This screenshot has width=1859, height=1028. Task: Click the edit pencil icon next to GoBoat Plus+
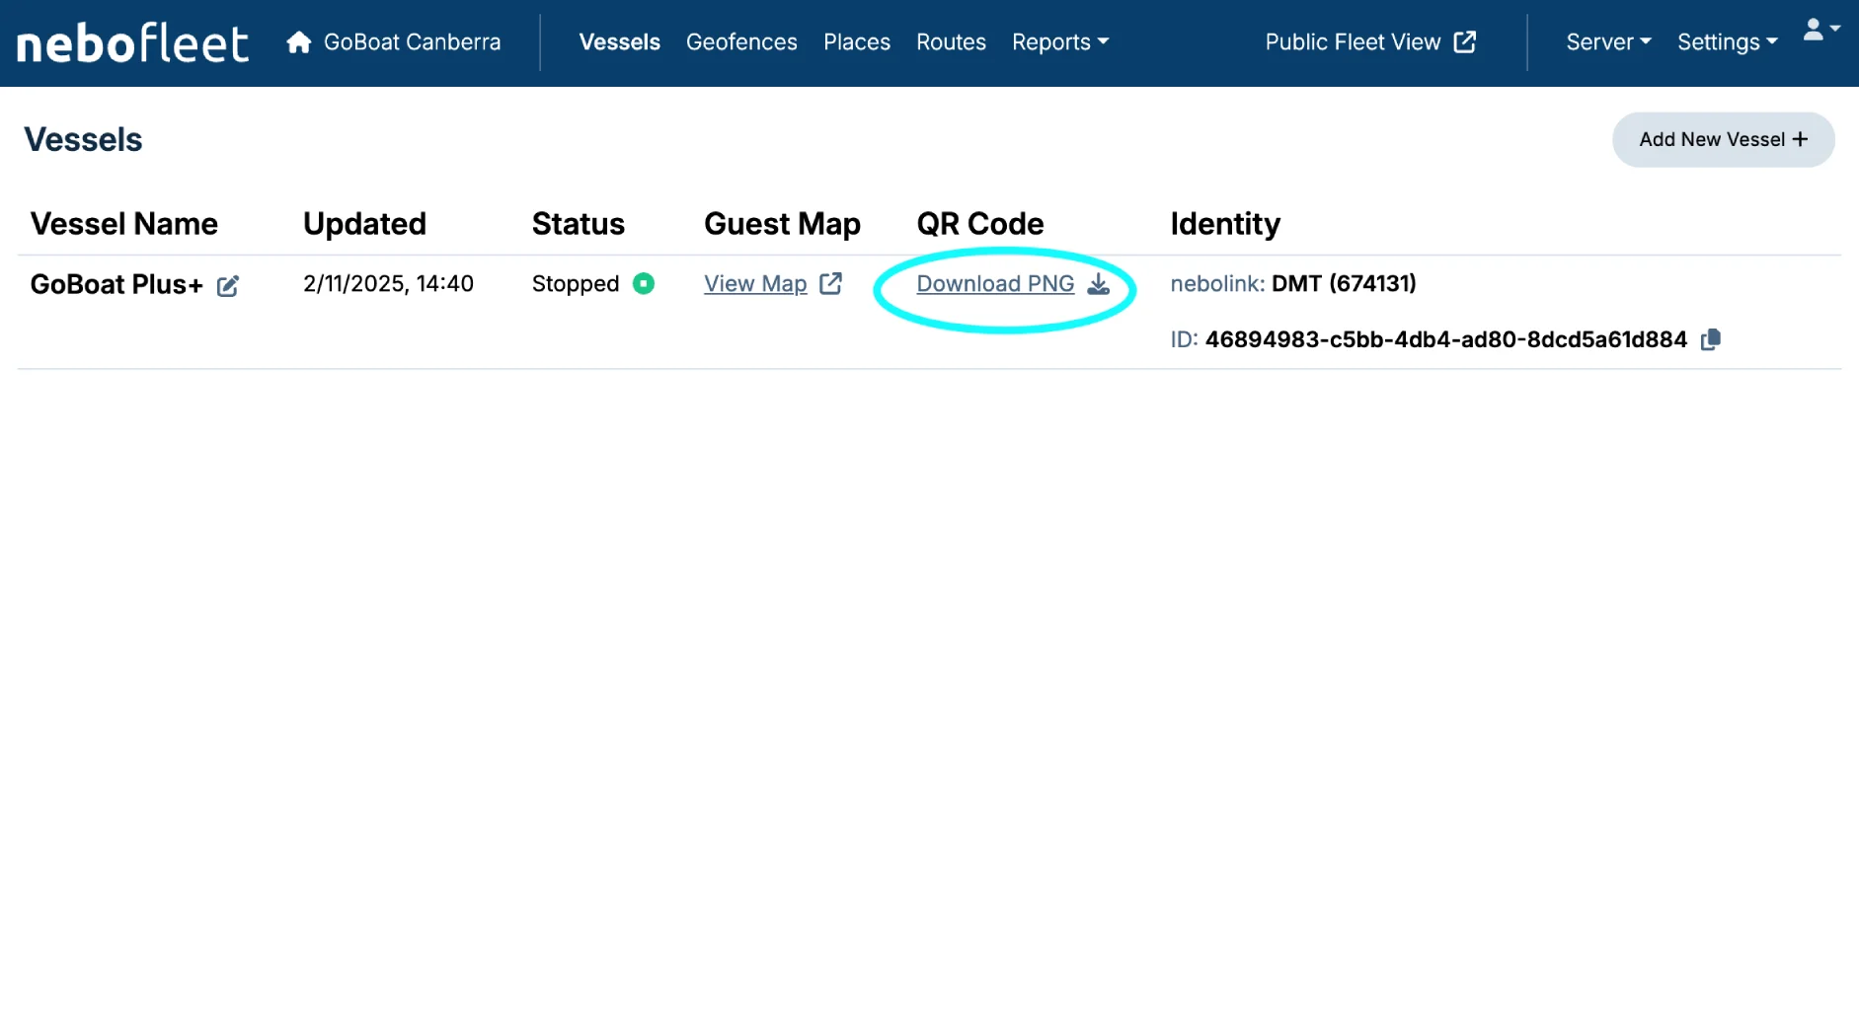coord(228,286)
